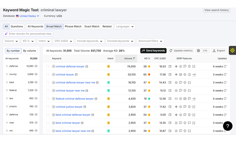Click the green KD dot for federal criminal defense lawyer

(149, 99)
